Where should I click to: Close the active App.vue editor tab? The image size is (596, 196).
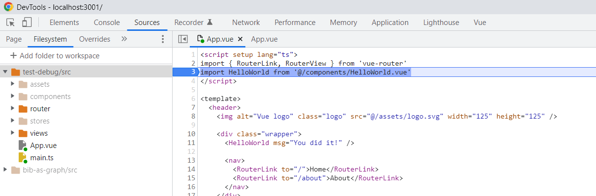pyautogui.click(x=240, y=39)
